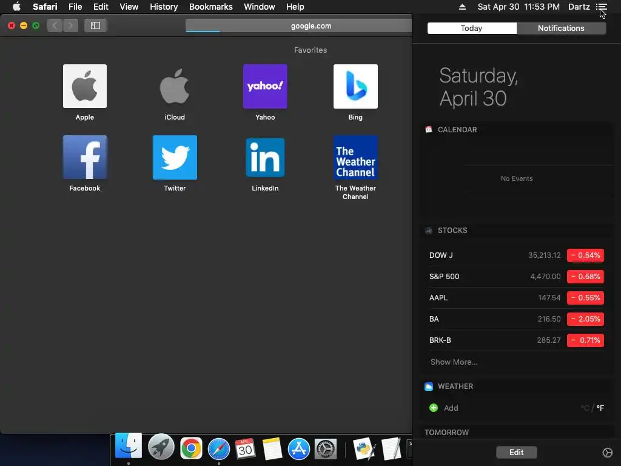This screenshot has width=621, height=466.
Task: Select the BRK-B stock name
Action: tap(440, 340)
